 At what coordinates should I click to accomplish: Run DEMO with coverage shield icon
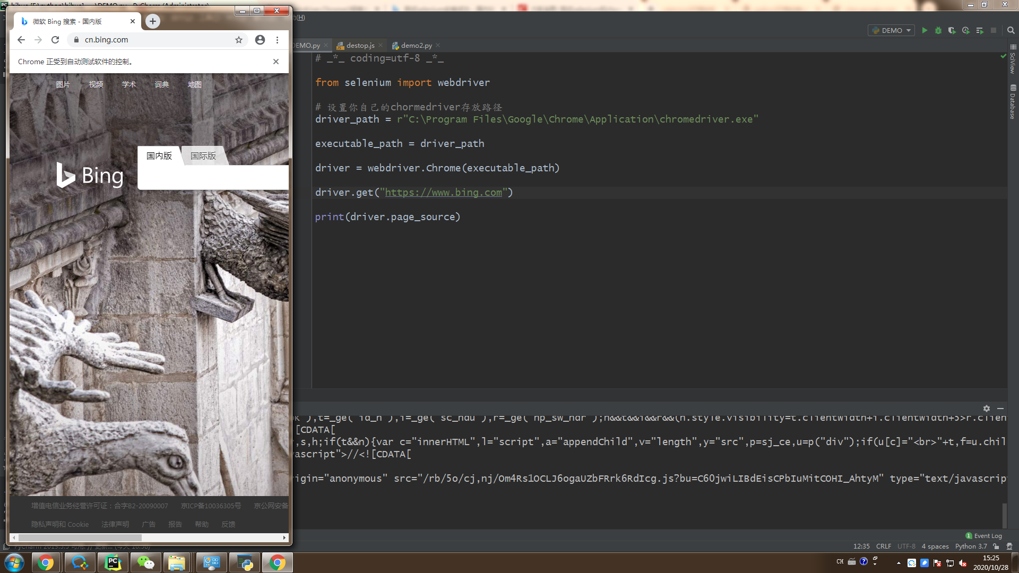tap(952, 30)
